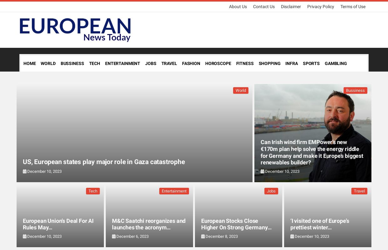Open the HOROSCOPE section
Screen dimensions: 388x250
point(218,63)
